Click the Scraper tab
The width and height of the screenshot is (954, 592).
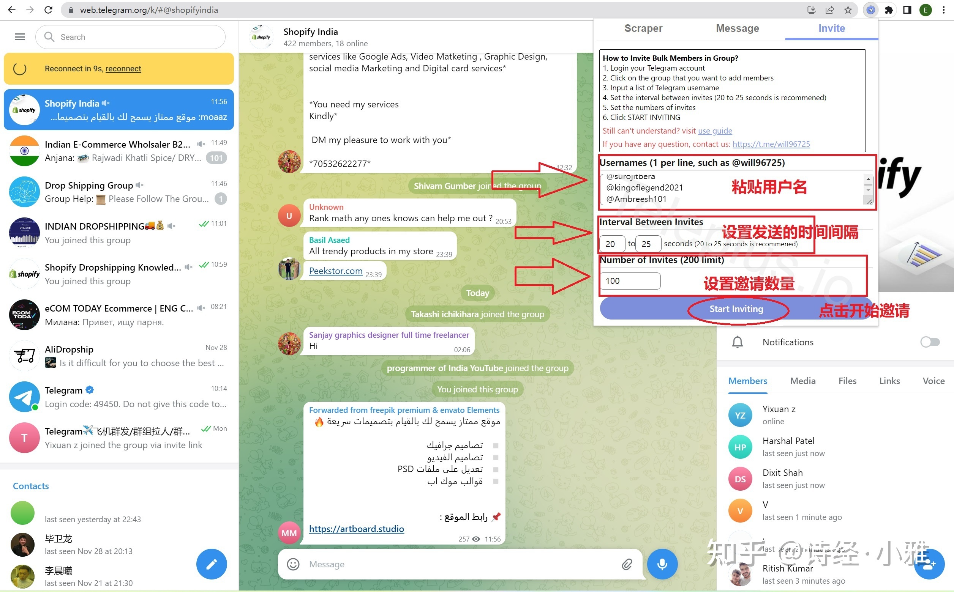pos(644,28)
